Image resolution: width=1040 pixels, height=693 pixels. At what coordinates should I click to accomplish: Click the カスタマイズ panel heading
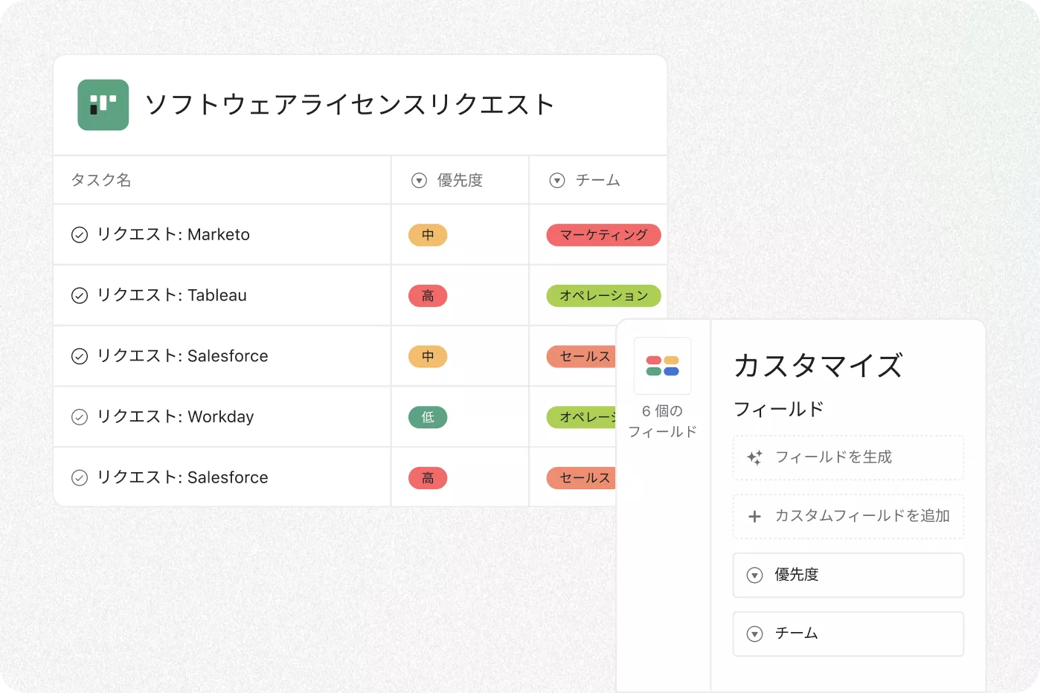[x=818, y=366]
